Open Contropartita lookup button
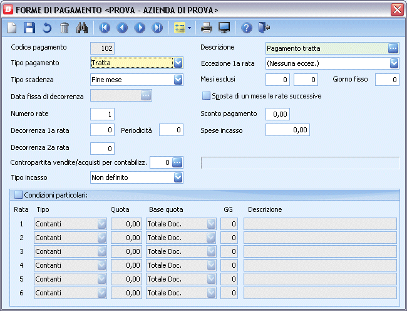Viewport: 407px width, 311px height. point(177,162)
